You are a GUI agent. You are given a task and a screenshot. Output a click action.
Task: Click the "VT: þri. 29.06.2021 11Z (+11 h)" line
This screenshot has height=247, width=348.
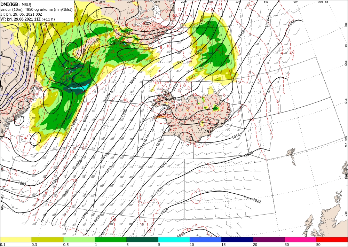pyautogui.click(x=27, y=19)
